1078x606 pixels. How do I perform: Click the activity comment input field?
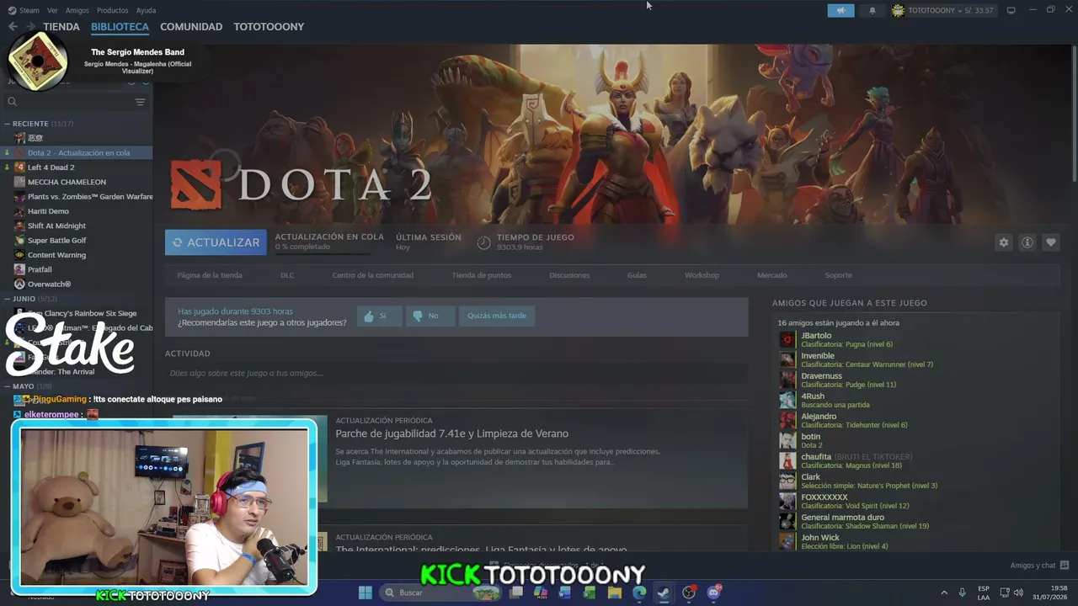(456, 373)
